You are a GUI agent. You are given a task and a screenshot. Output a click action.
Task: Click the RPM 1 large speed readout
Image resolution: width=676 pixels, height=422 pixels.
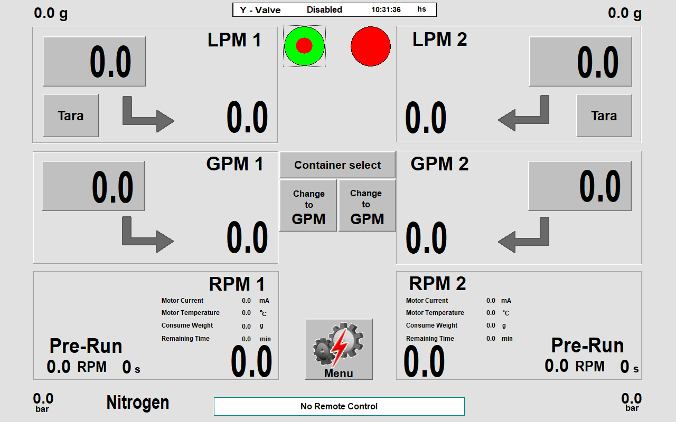click(251, 361)
